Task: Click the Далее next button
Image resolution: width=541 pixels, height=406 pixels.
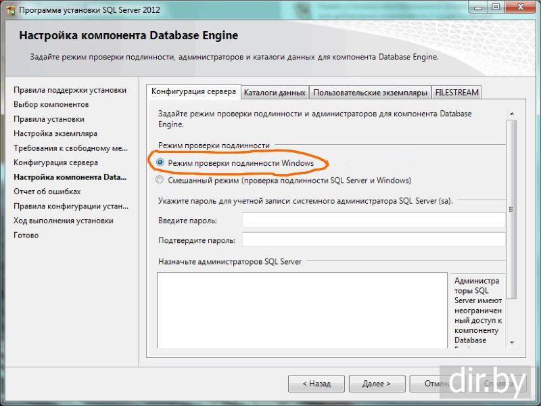Action: (x=377, y=384)
